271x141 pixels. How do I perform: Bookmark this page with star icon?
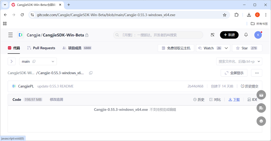pos(224,15)
